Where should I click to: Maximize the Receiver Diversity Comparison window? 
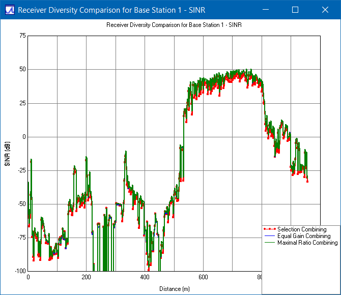coord(295,10)
